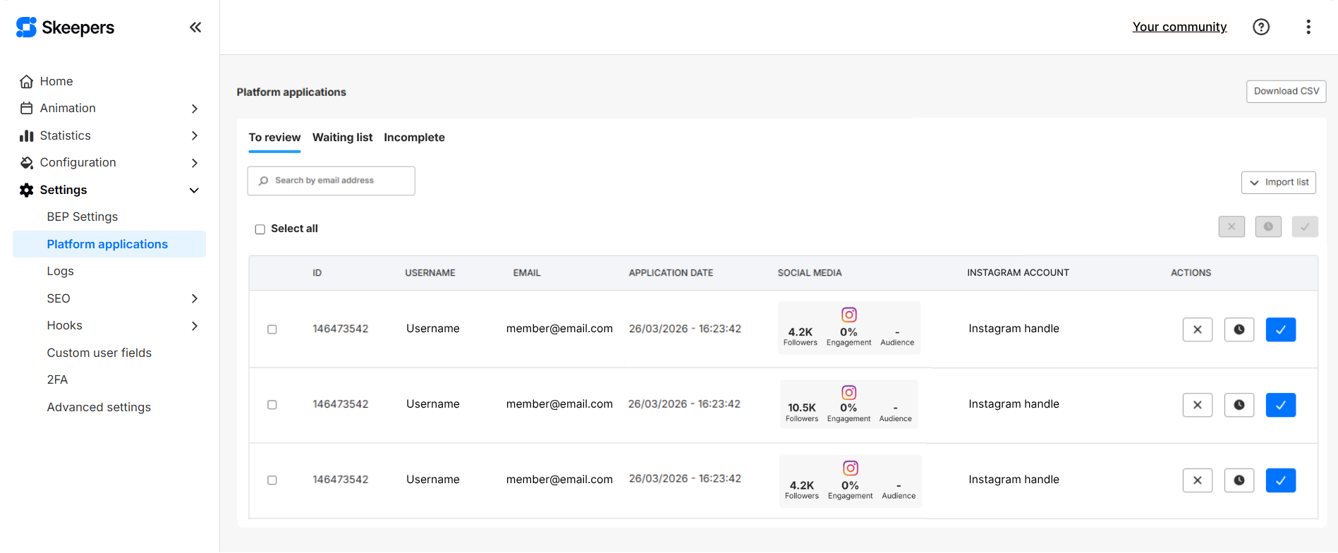Check the first application row checkbox
1338x553 pixels.
click(272, 329)
